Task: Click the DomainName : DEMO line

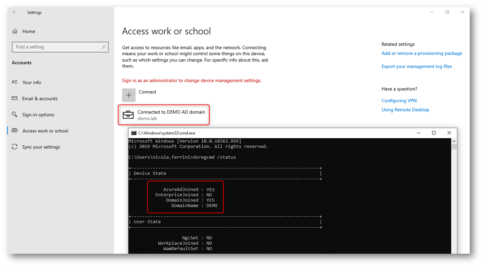Action: click(194, 206)
